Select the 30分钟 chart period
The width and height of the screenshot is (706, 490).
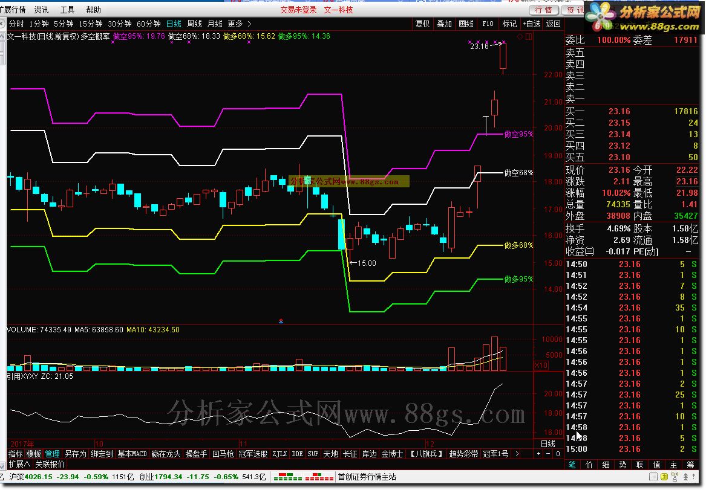120,24
